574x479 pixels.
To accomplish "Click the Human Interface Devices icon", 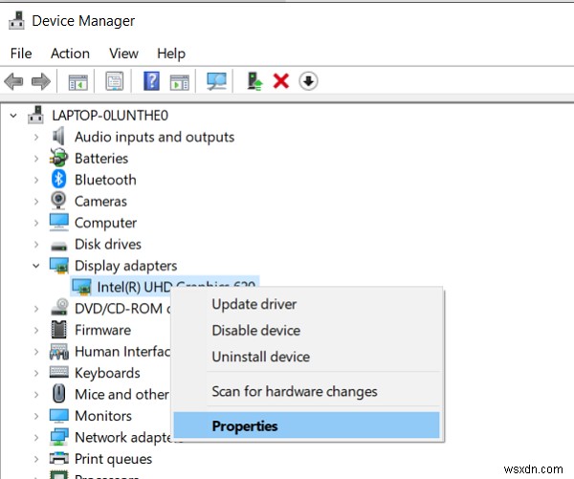I will click(59, 351).
